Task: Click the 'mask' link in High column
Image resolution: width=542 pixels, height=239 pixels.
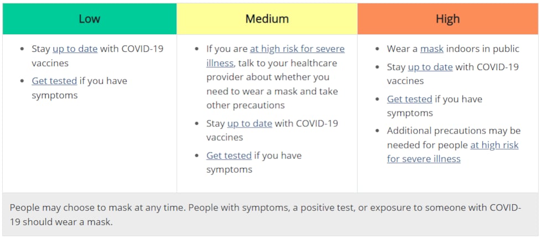Action: (432, 49)
